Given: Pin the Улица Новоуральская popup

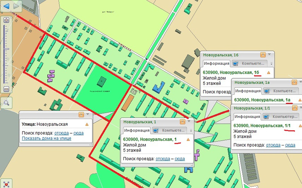Looking at the screenshot, I should coord(81,115).
